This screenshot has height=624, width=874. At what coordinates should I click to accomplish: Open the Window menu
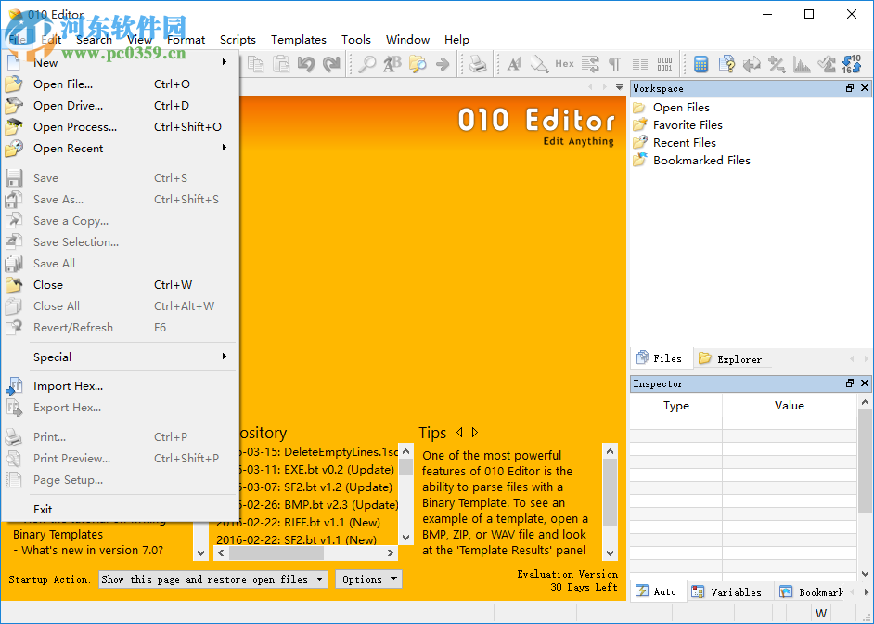pos(407,40)
